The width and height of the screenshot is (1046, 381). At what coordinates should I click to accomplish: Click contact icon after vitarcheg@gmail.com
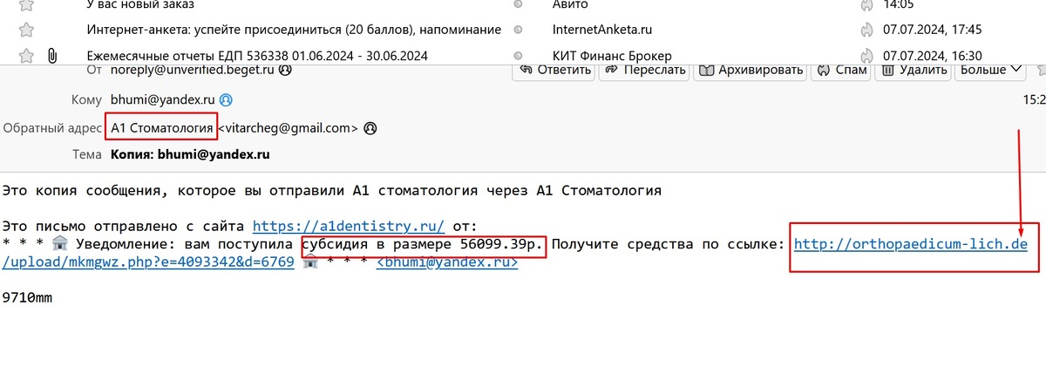tap(370, 128)
